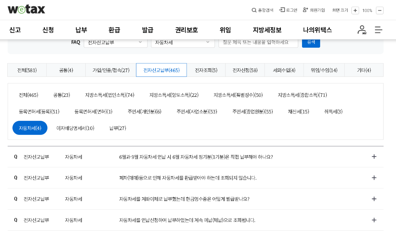This screenshot has height=232, width=396.
Task: Open question about 현금영수증 발급
Action: (184, 199)
